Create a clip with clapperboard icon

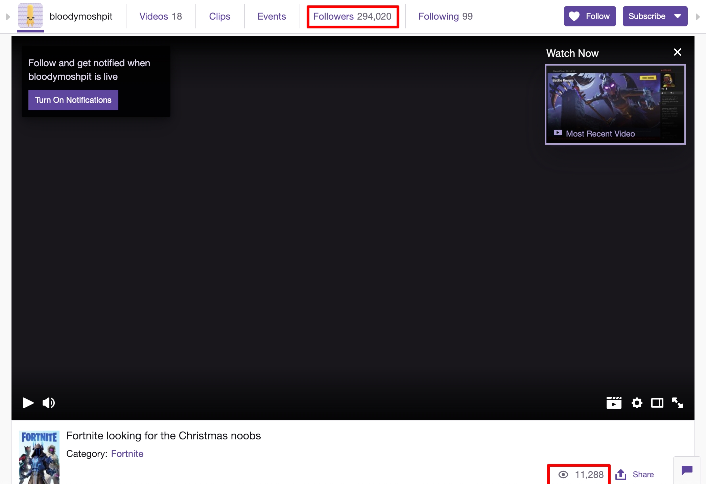tap(614, 403)
